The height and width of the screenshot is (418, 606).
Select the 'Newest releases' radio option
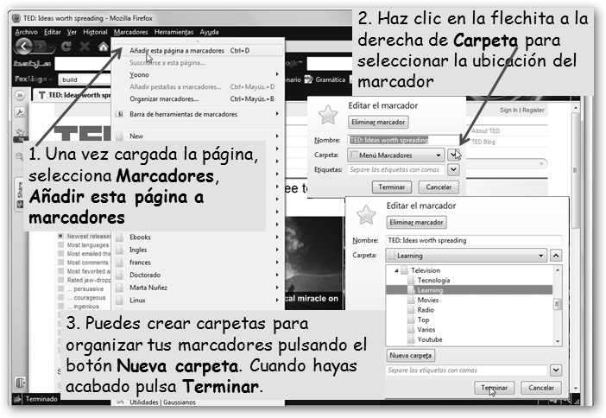click(x=60, y=234)
